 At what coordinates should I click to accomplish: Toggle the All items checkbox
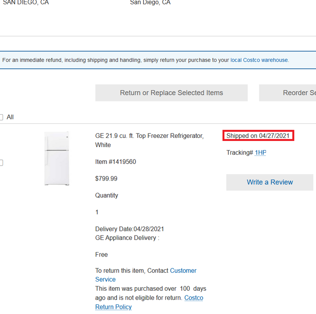coord(1,117)
